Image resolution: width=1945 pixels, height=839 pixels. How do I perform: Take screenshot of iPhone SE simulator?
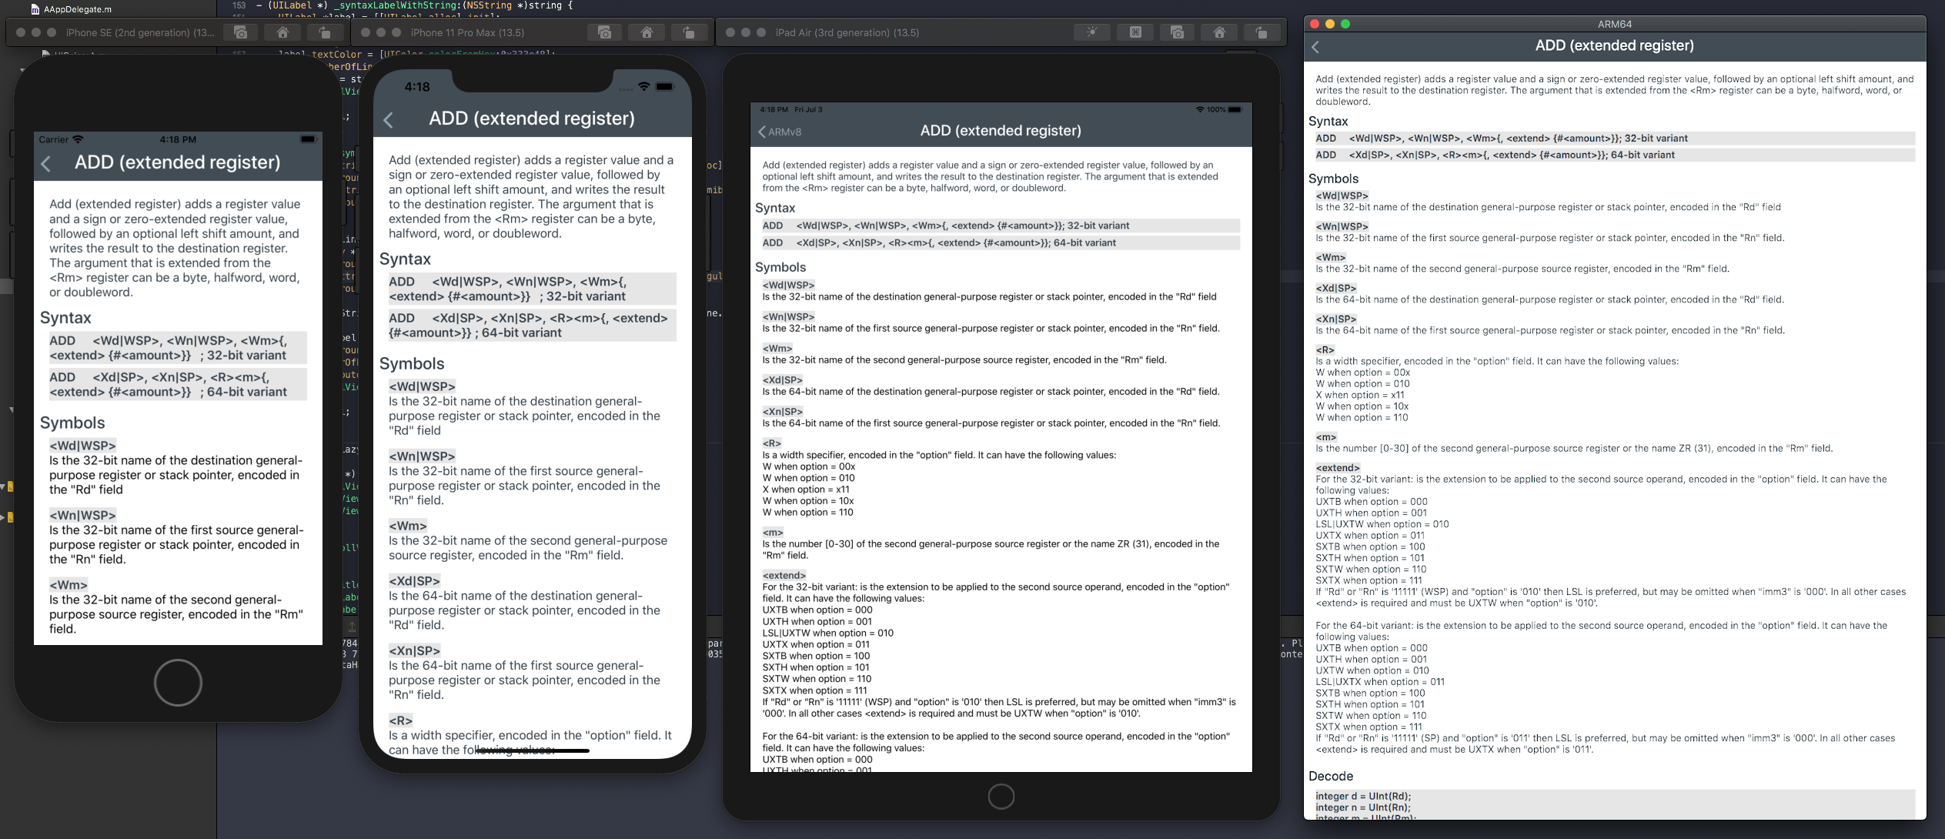[241, 32]
